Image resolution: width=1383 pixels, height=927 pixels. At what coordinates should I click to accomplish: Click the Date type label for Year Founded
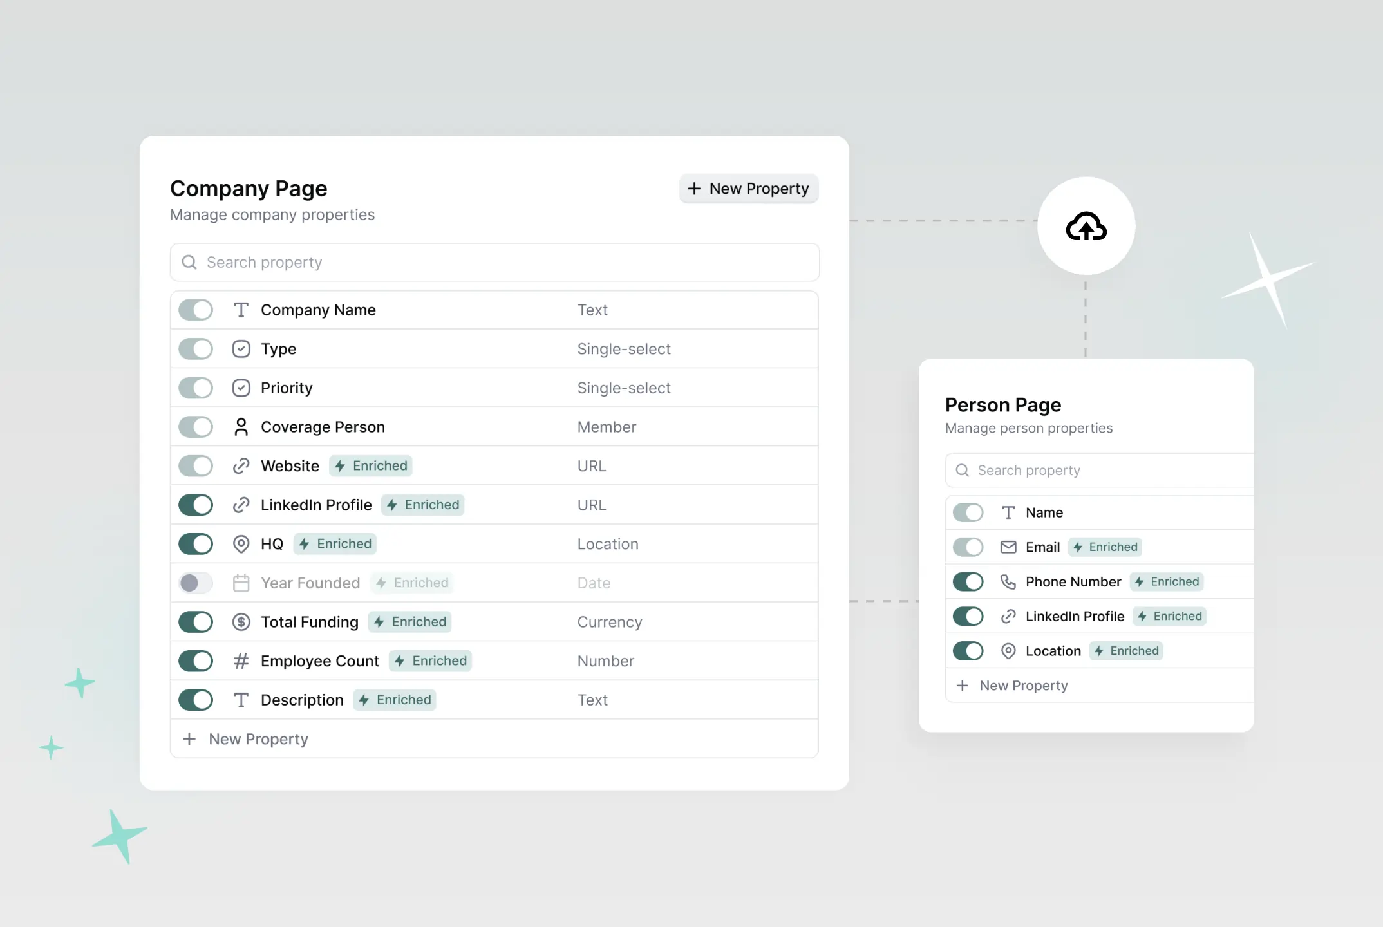point(594,583)
